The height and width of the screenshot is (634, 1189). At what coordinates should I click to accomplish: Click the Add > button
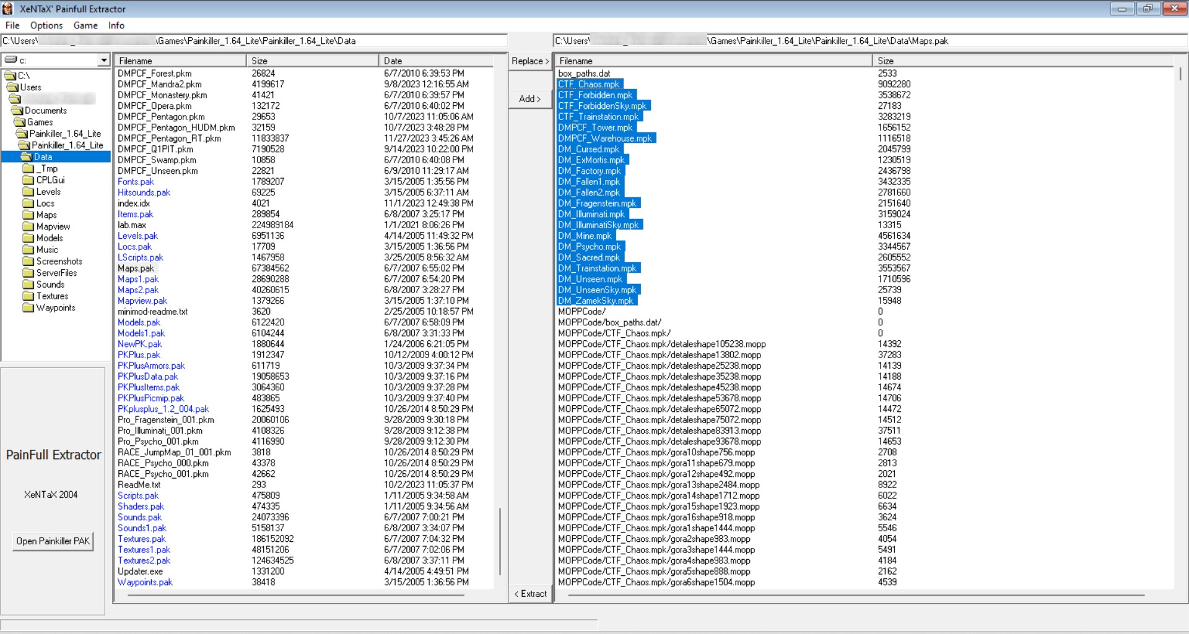[530, 99]
